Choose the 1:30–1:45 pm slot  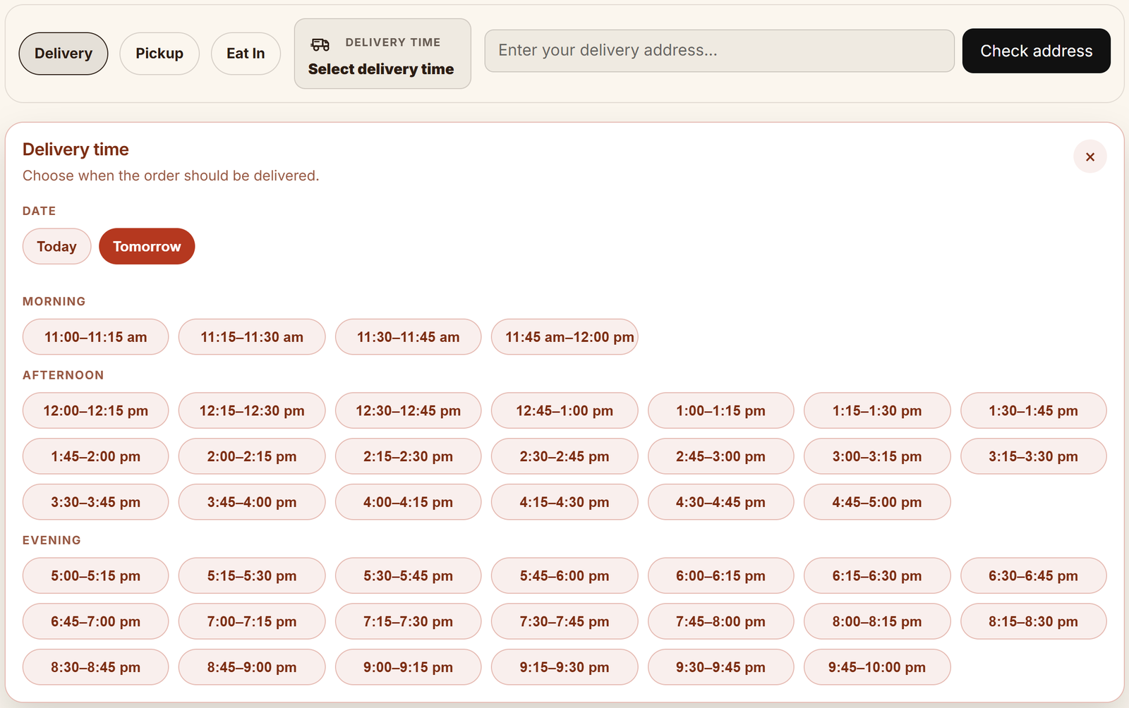click(x=1034, y=410)
